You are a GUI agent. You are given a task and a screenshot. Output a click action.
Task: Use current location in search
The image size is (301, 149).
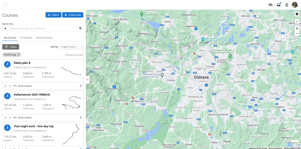(5, 28)
